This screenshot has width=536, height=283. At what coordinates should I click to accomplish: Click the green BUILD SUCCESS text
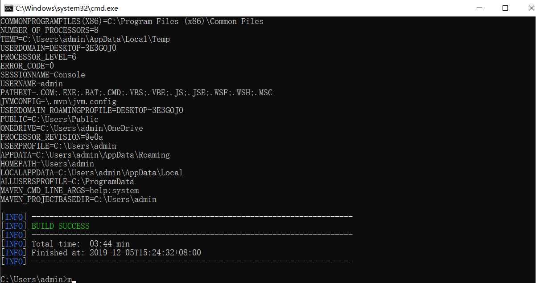[60, 226]
